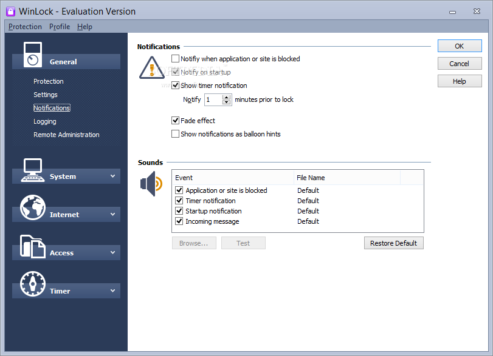This screenshot has width=493, height=356.
Task: Click the Help button on right
Action: [460, 81]
